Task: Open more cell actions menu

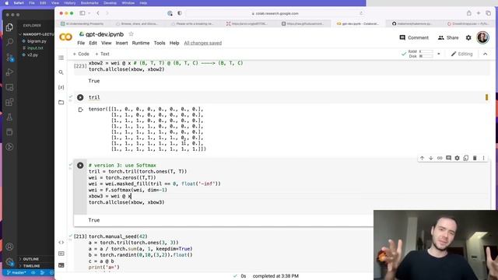Action: tap(483, 158)
